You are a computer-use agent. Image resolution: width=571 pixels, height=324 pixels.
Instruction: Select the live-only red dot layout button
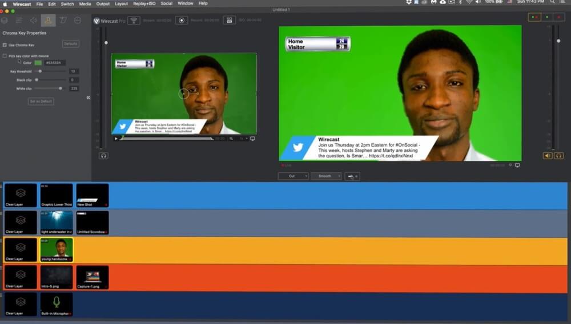558,17
